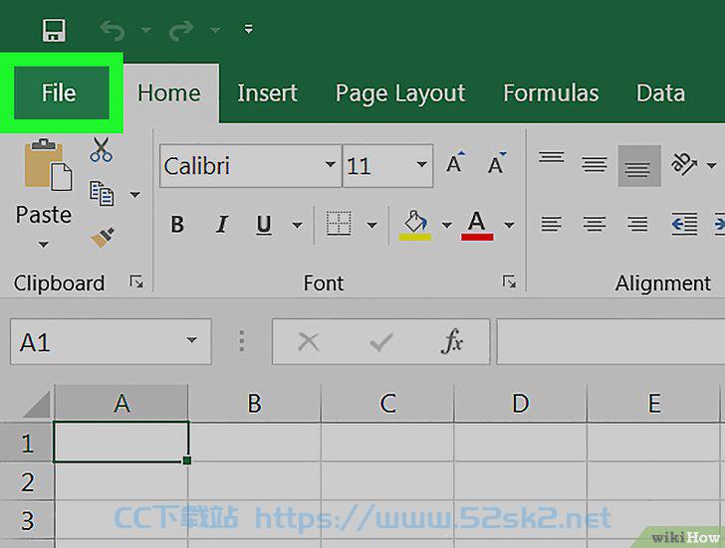The image size is (725, 548).
Task: Select column A header
Action: coord(121,404)
